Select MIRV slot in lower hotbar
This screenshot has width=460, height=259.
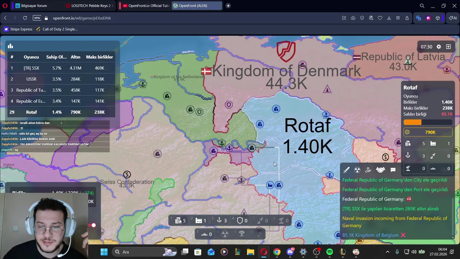point(258,234)
